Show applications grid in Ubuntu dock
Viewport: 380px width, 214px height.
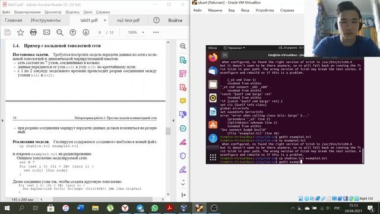[213, 158]
